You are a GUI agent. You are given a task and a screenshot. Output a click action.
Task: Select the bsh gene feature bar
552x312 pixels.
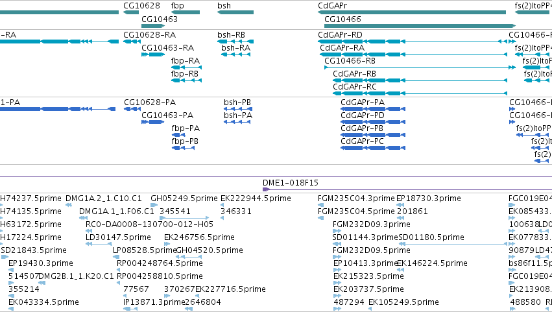(x=235, y=12)
